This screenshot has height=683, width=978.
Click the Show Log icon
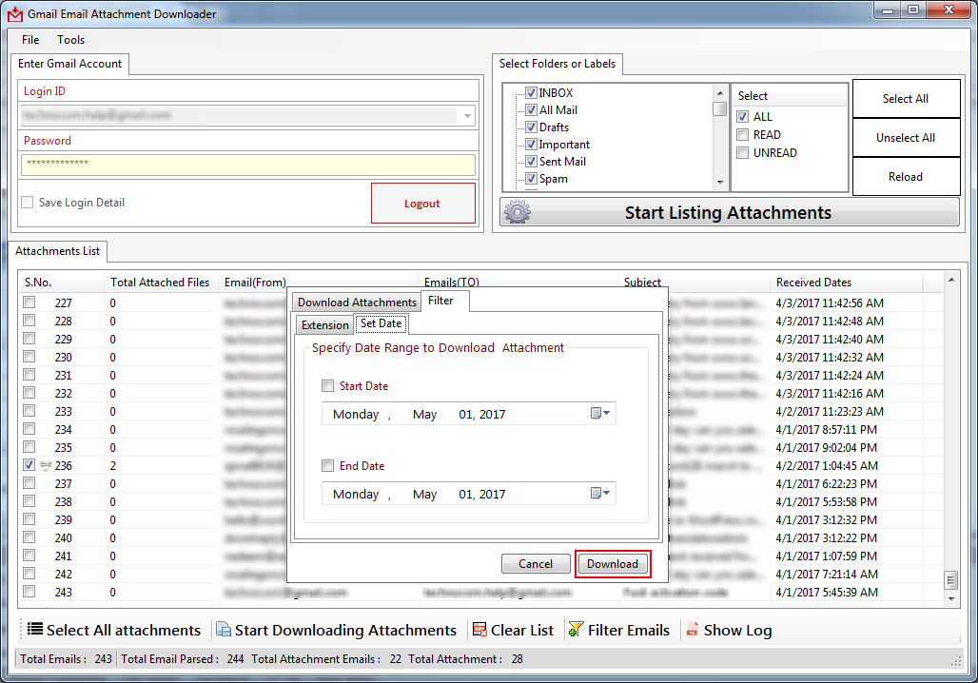(x=692, y=630)
